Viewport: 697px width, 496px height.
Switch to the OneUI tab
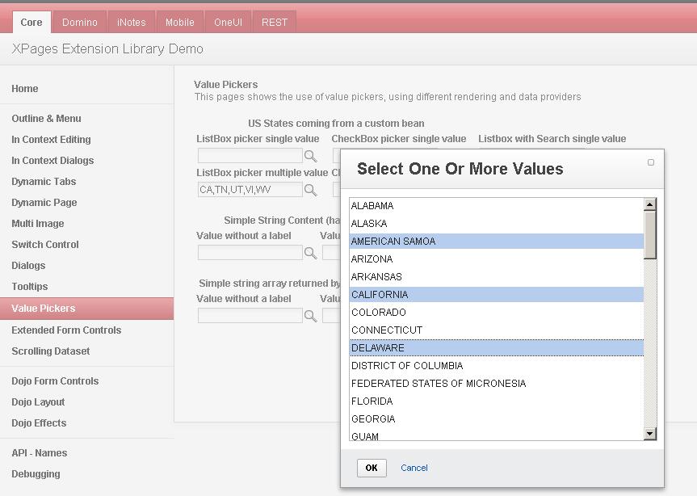228,22
